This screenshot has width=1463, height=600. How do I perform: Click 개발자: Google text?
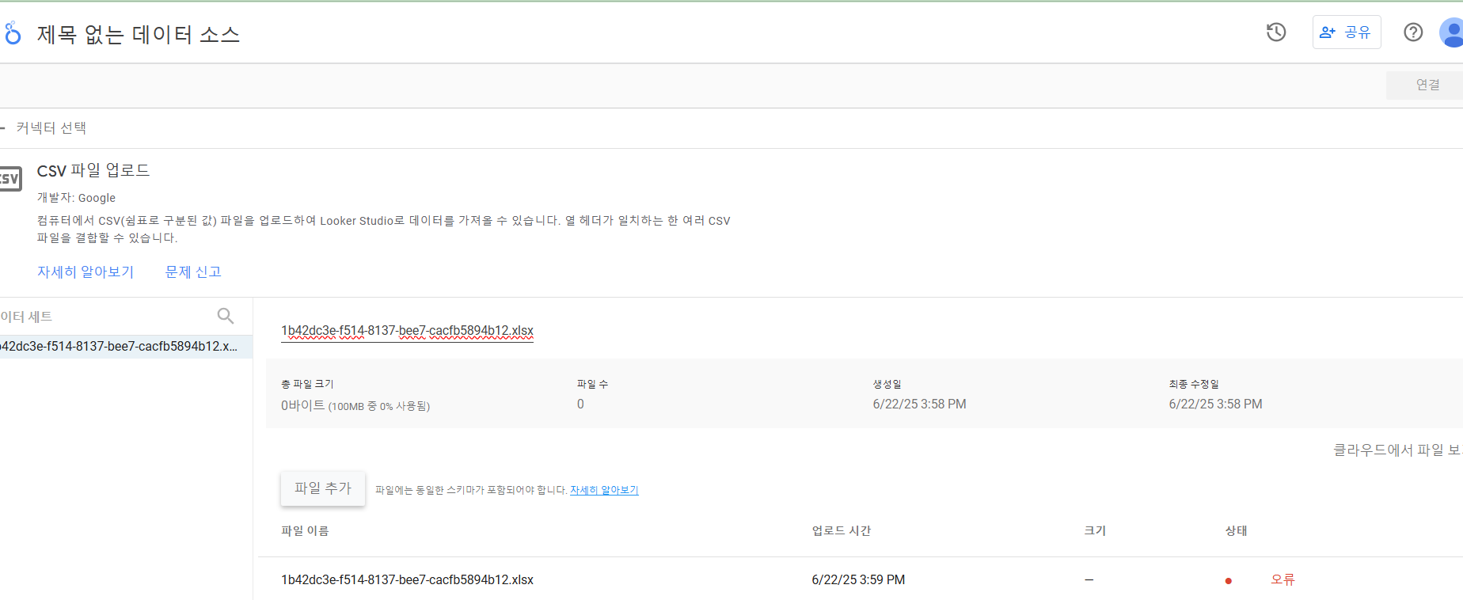tap(76, 198)
